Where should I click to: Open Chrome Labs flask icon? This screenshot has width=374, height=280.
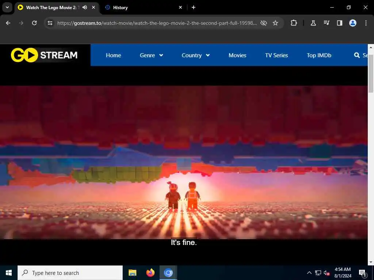point(313,23)
